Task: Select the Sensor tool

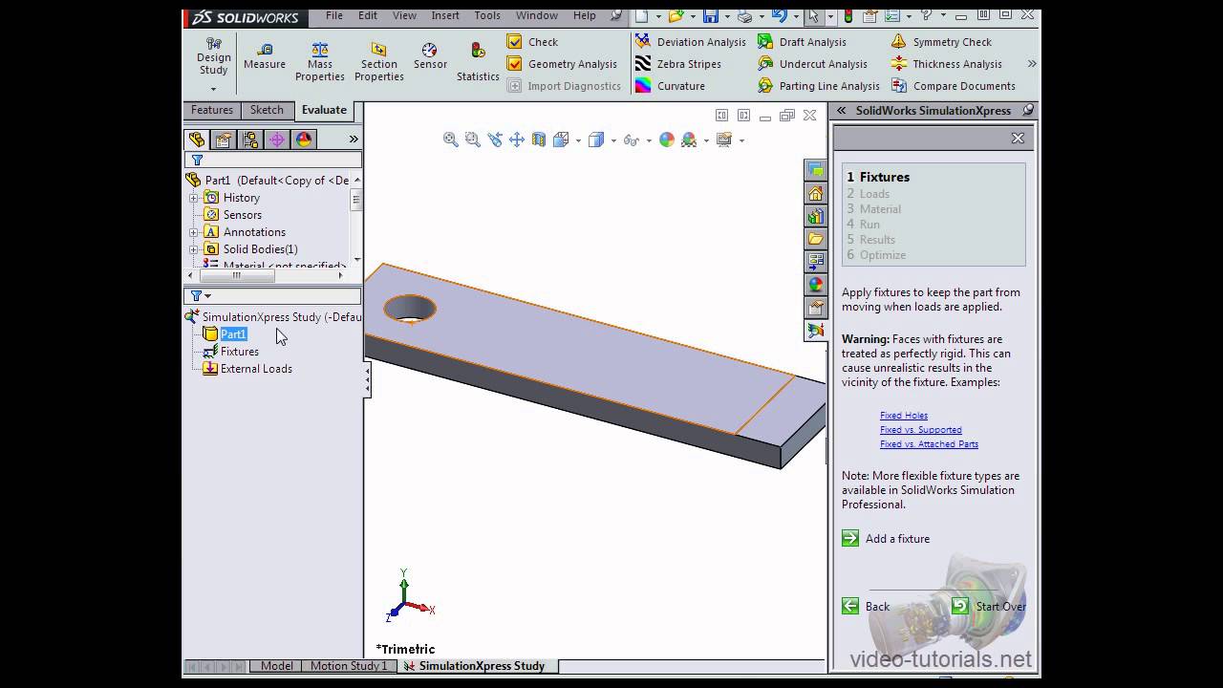Action: point(430,56)
